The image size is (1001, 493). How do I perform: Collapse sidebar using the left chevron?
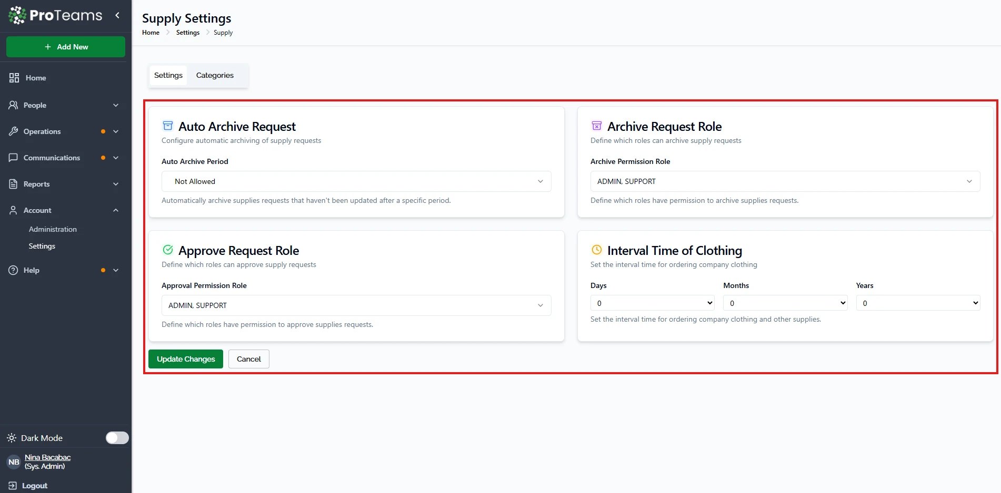point(117,16)
